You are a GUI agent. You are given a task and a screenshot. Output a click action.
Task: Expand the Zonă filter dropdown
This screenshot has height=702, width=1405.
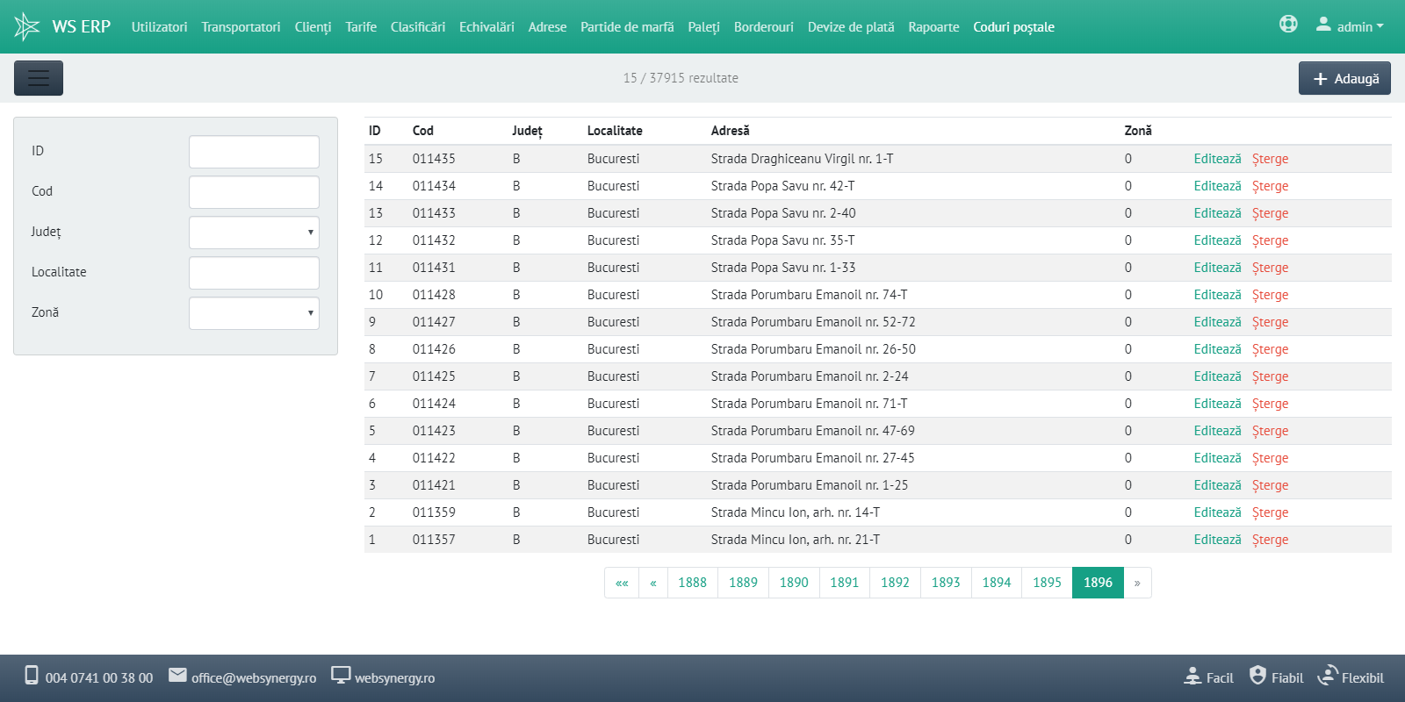coord(254,313)
